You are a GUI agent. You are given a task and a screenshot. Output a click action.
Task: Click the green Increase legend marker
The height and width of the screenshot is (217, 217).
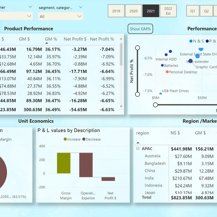65,139
